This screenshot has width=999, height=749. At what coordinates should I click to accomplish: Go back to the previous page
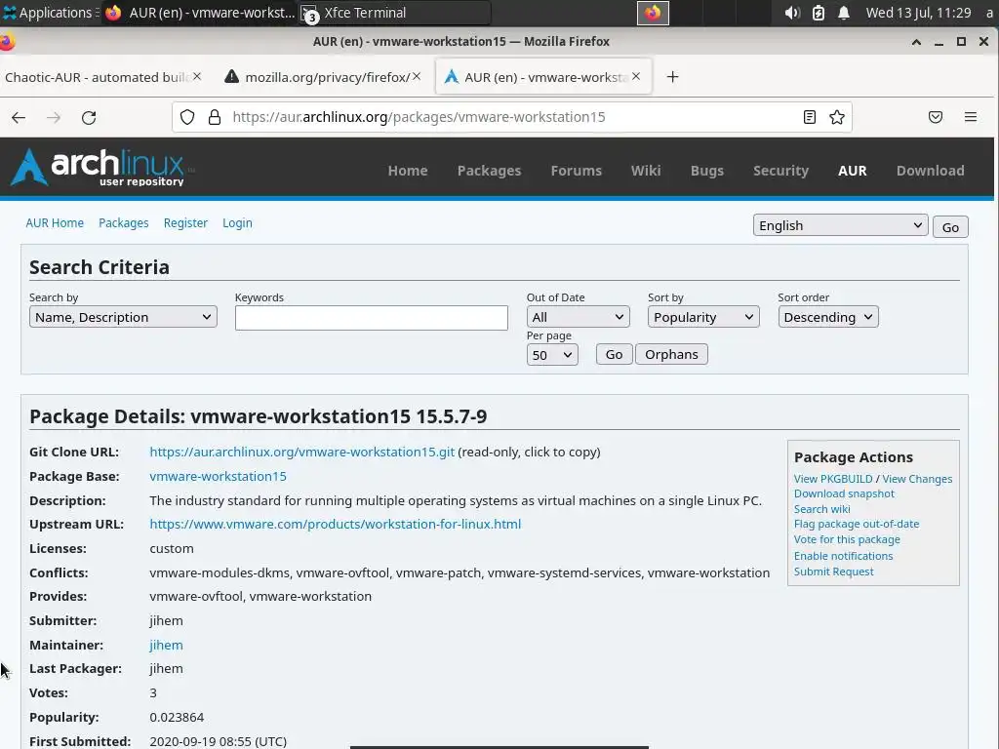point(19,117)
